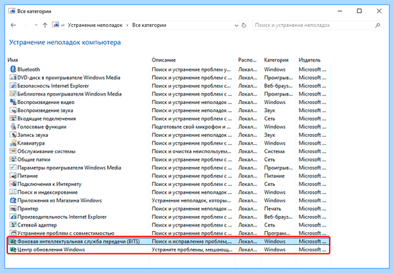This screenshot has width=394, height=273.
Task: Go up one level with up arrow
Action: 45,25
